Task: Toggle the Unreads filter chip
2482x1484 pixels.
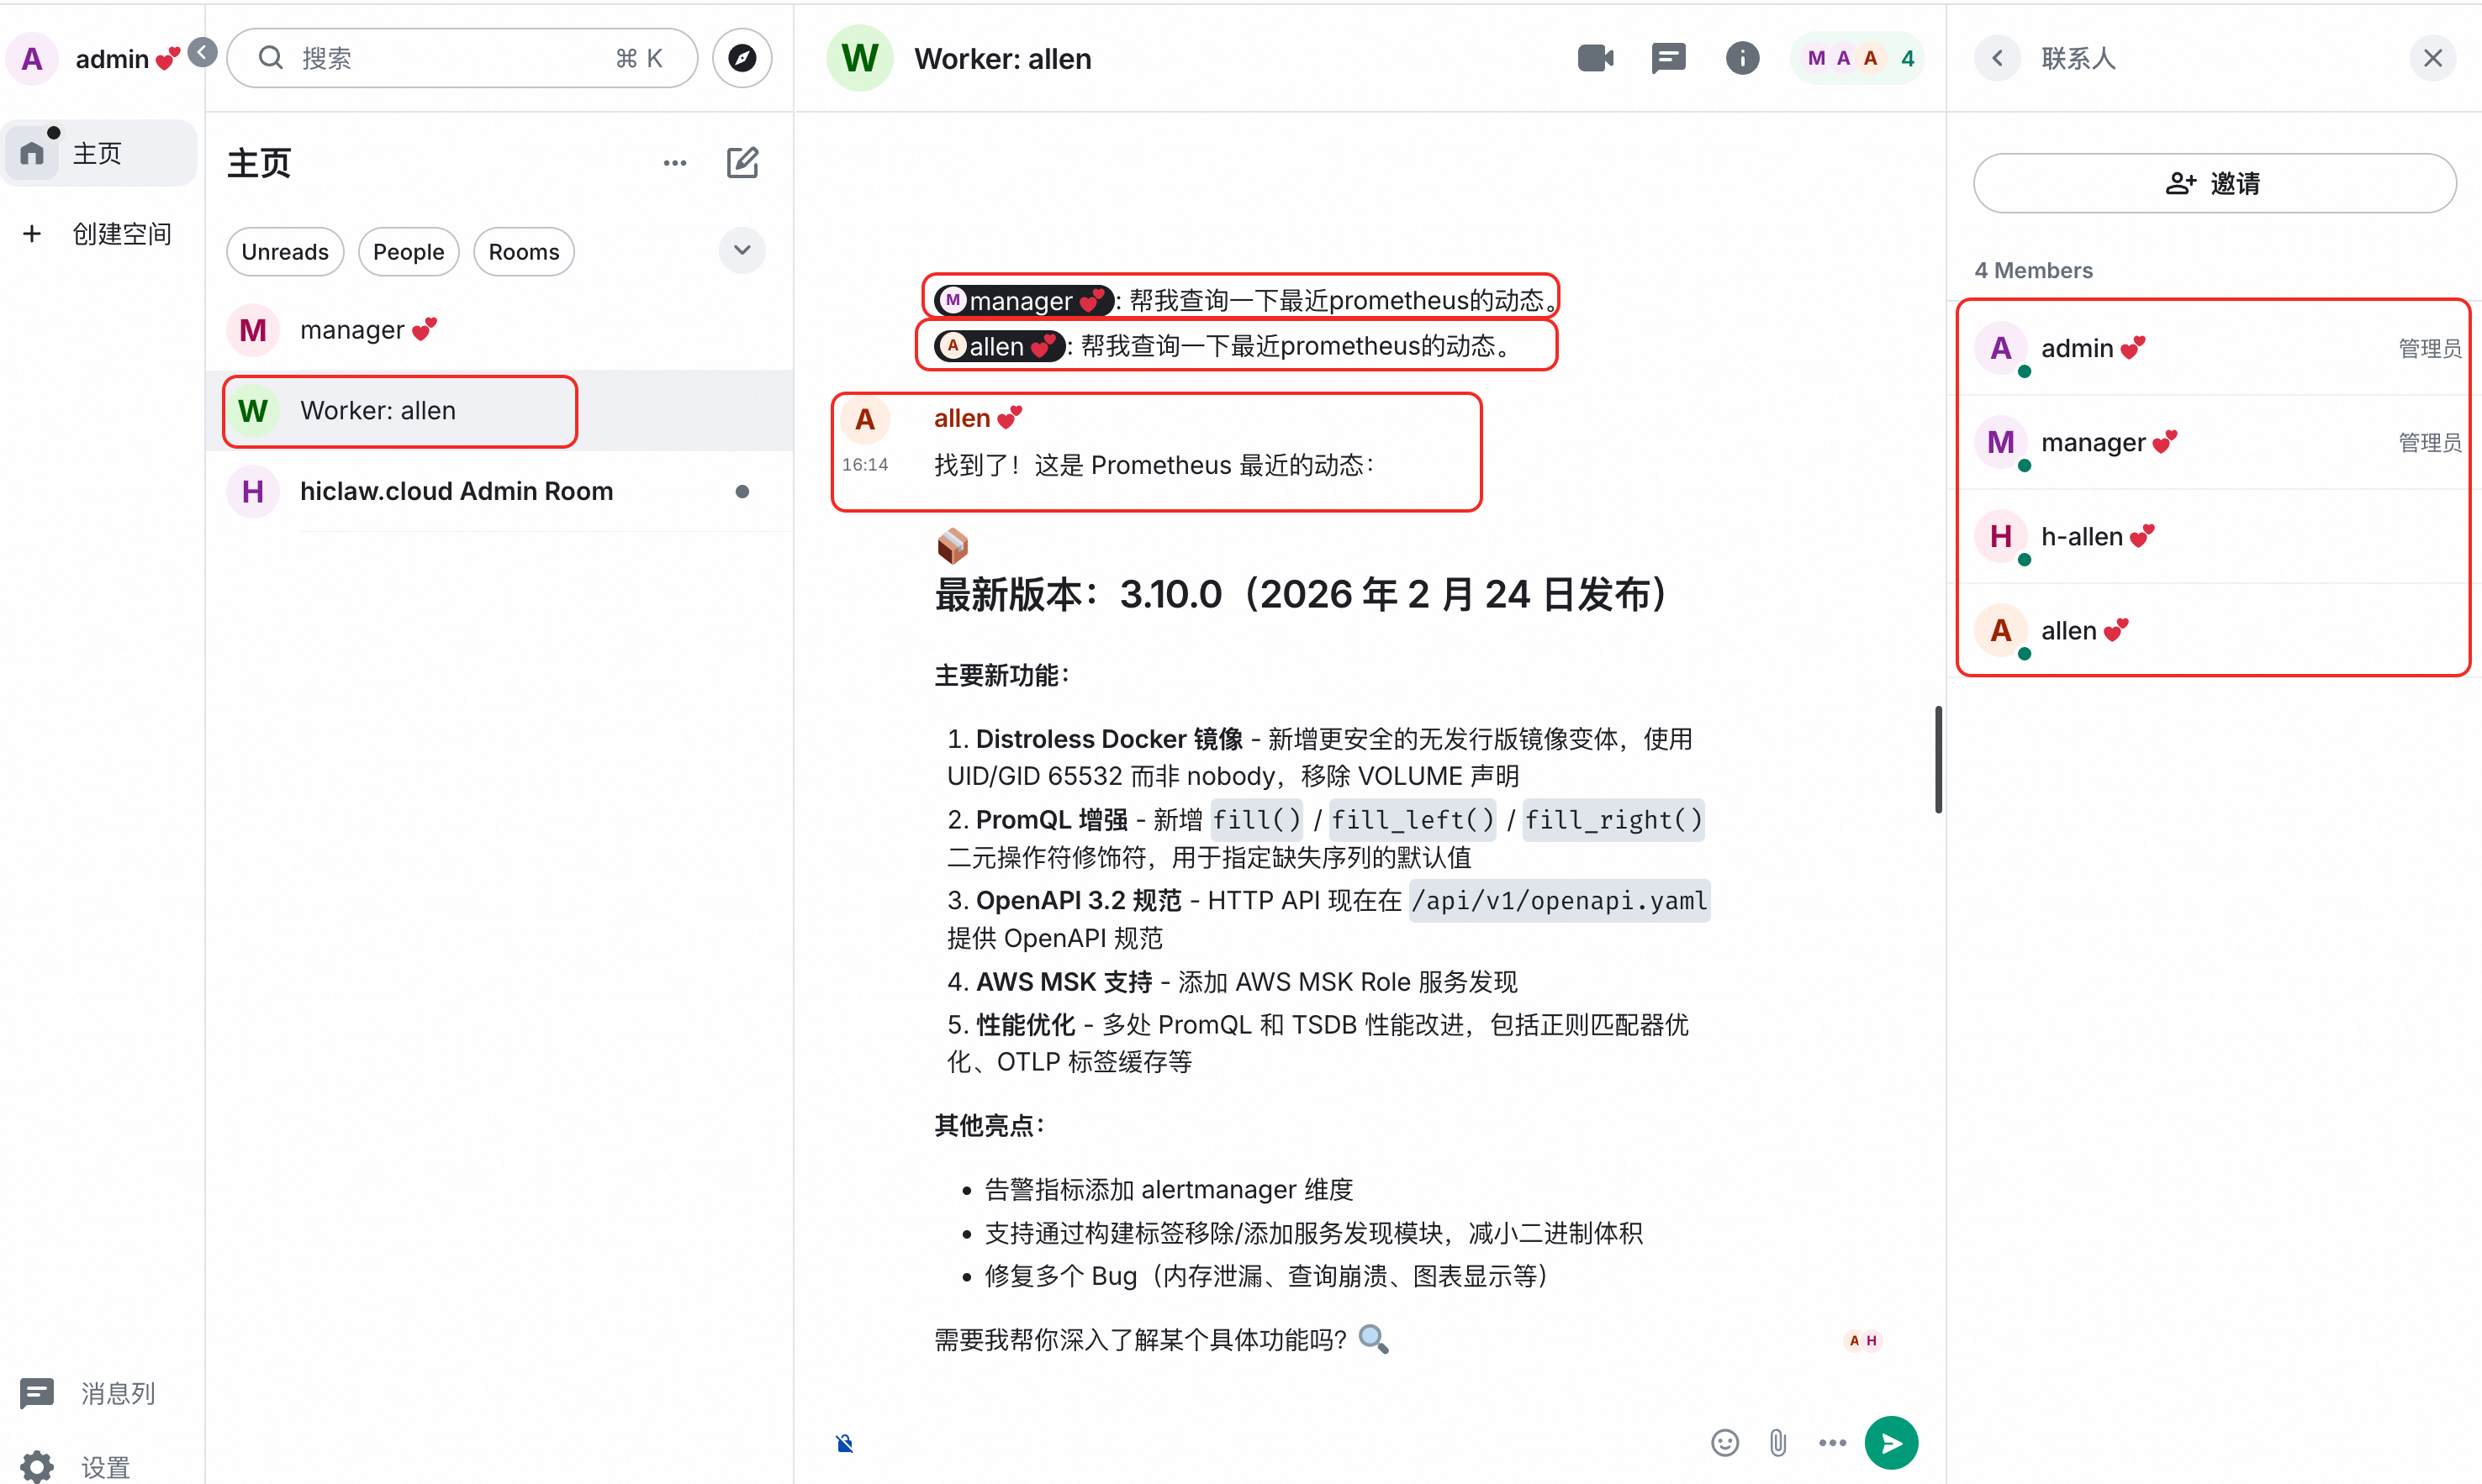Action: [285, 251]
